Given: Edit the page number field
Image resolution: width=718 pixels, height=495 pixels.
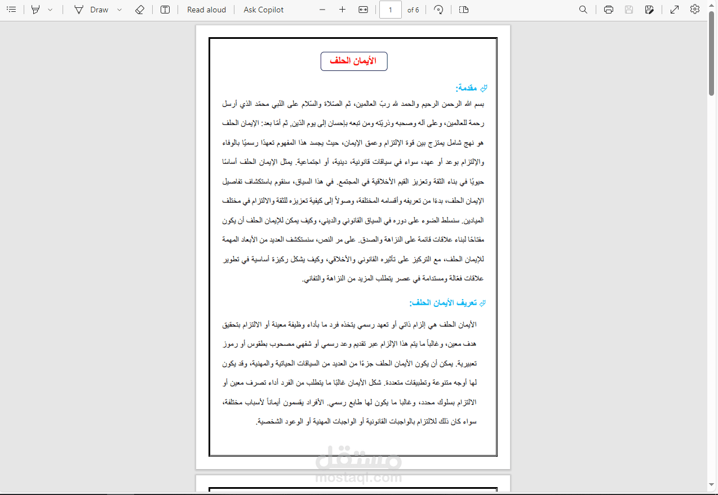Looking at the screenshot, I should click(391, 10).
